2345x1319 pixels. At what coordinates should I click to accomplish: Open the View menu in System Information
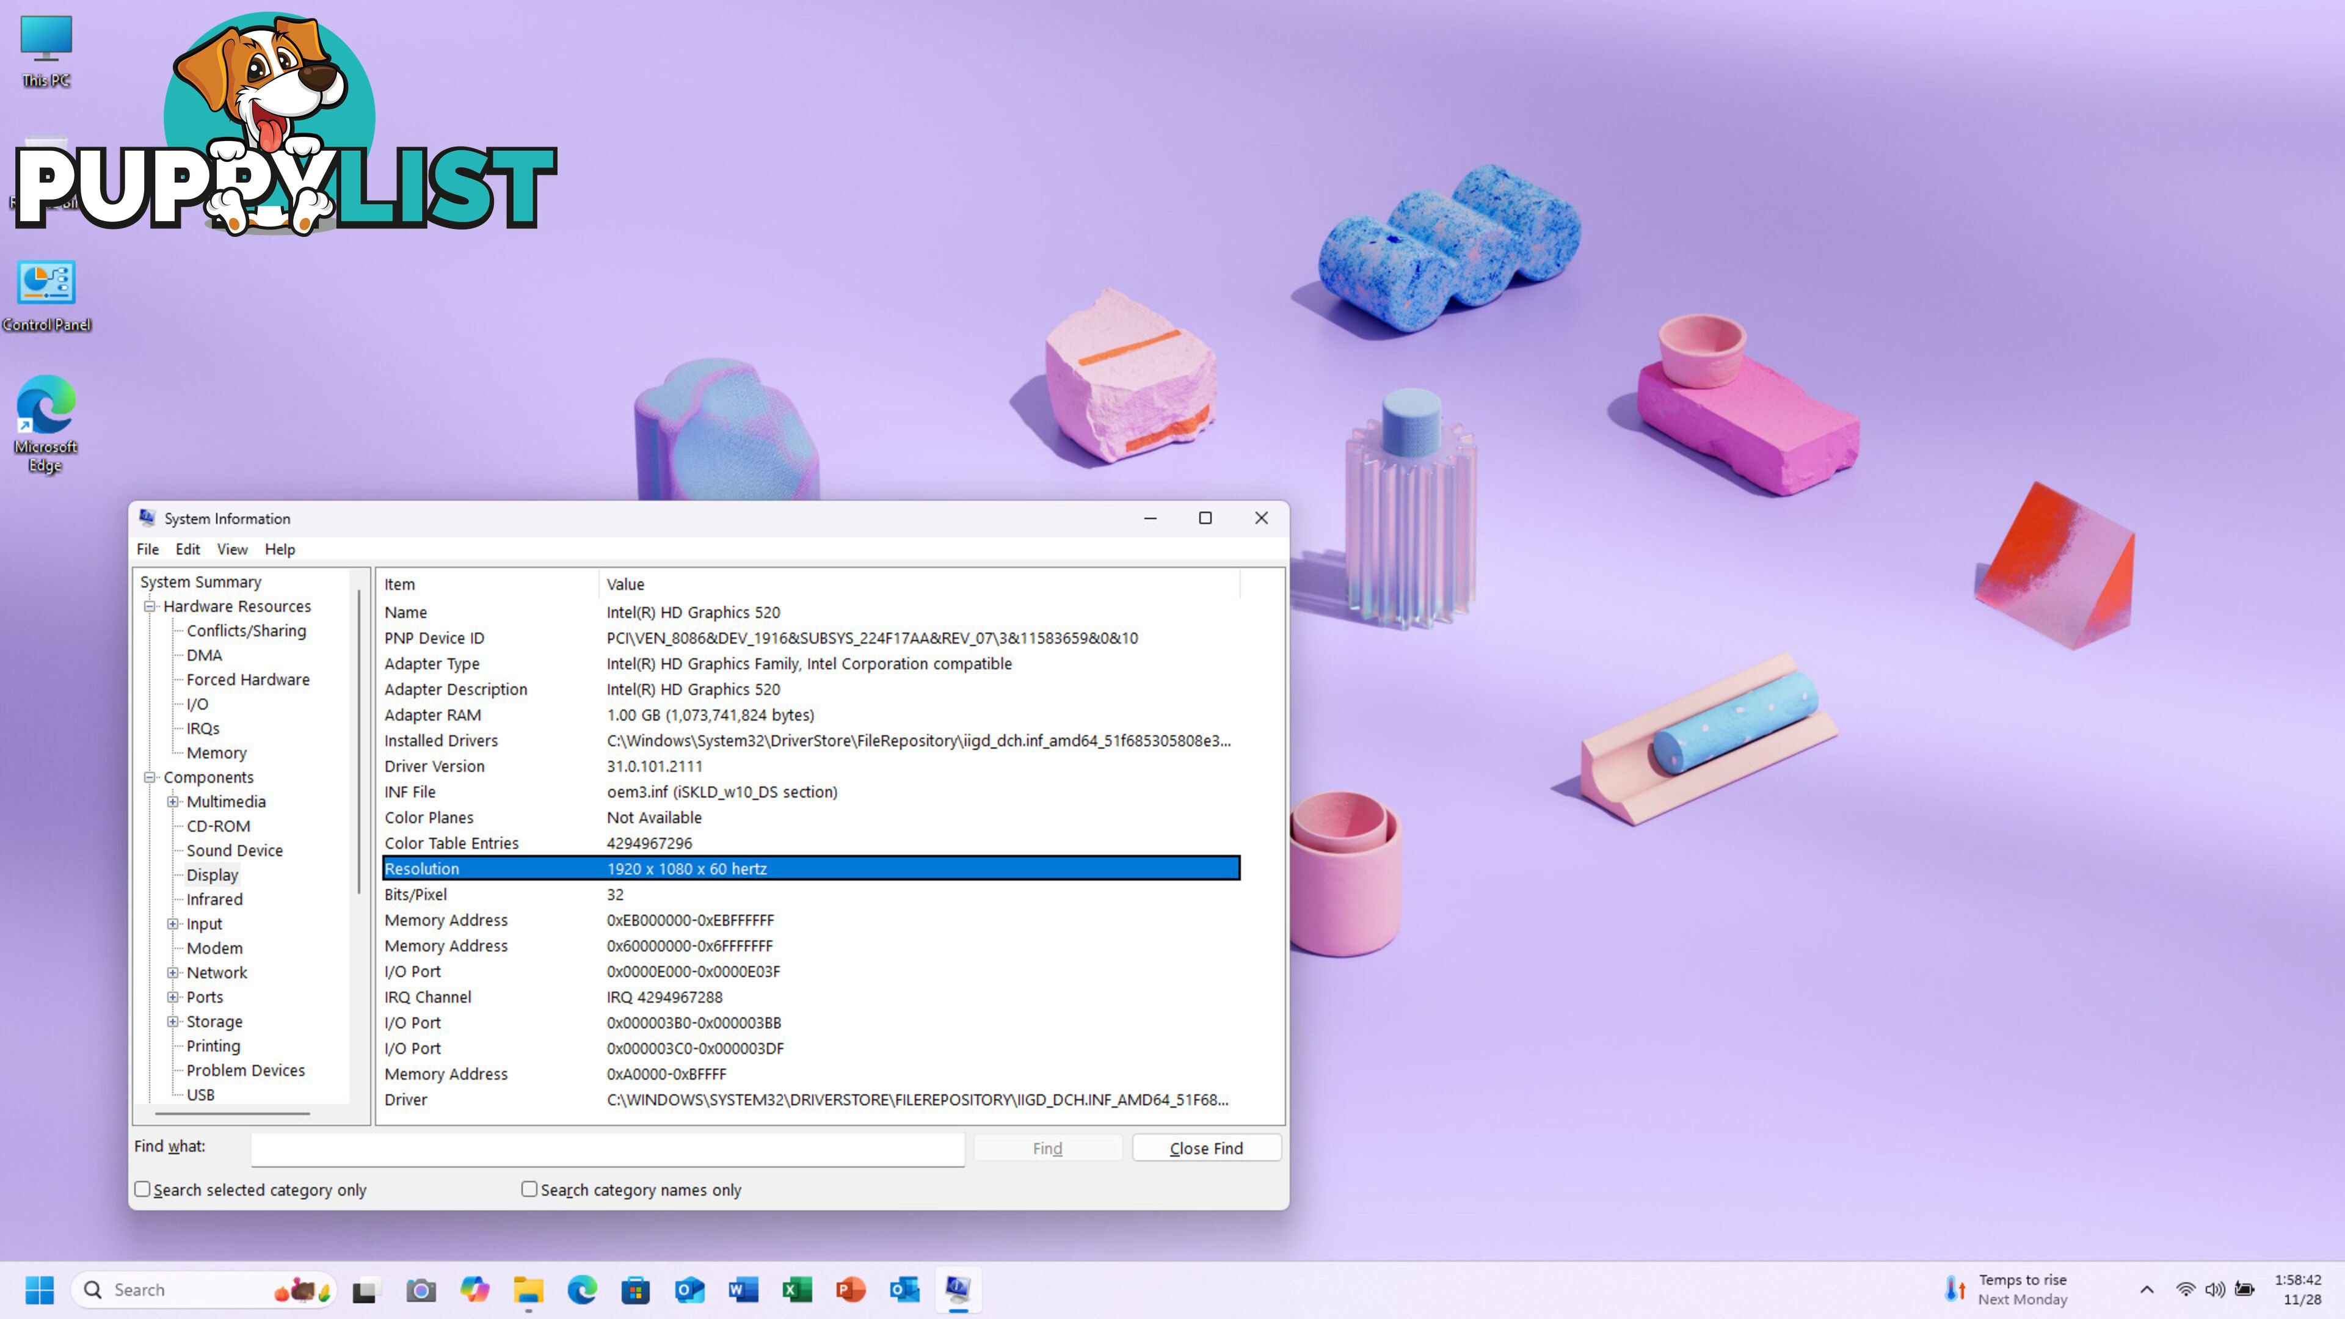click(232, 549)
